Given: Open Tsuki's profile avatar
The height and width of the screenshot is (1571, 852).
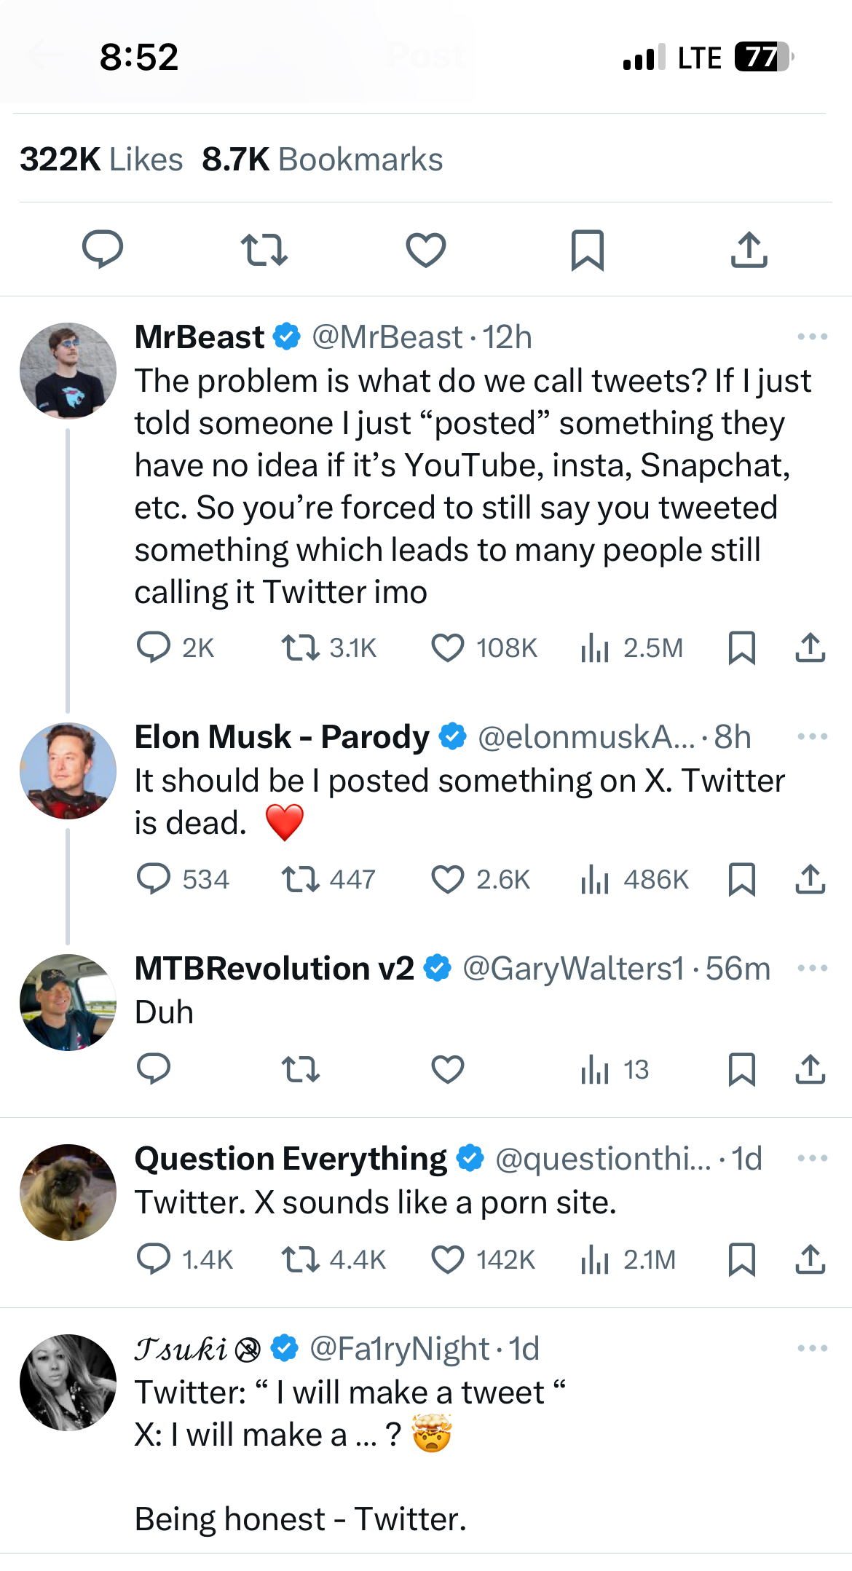Looking at the screenshot, I should click(68, 1382).
